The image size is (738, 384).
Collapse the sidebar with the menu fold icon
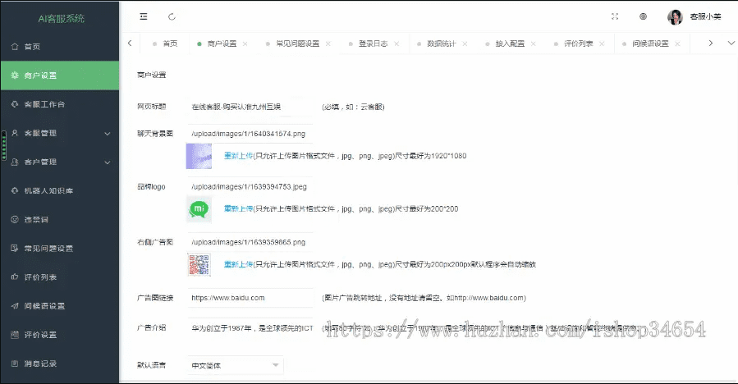(144, 16)
